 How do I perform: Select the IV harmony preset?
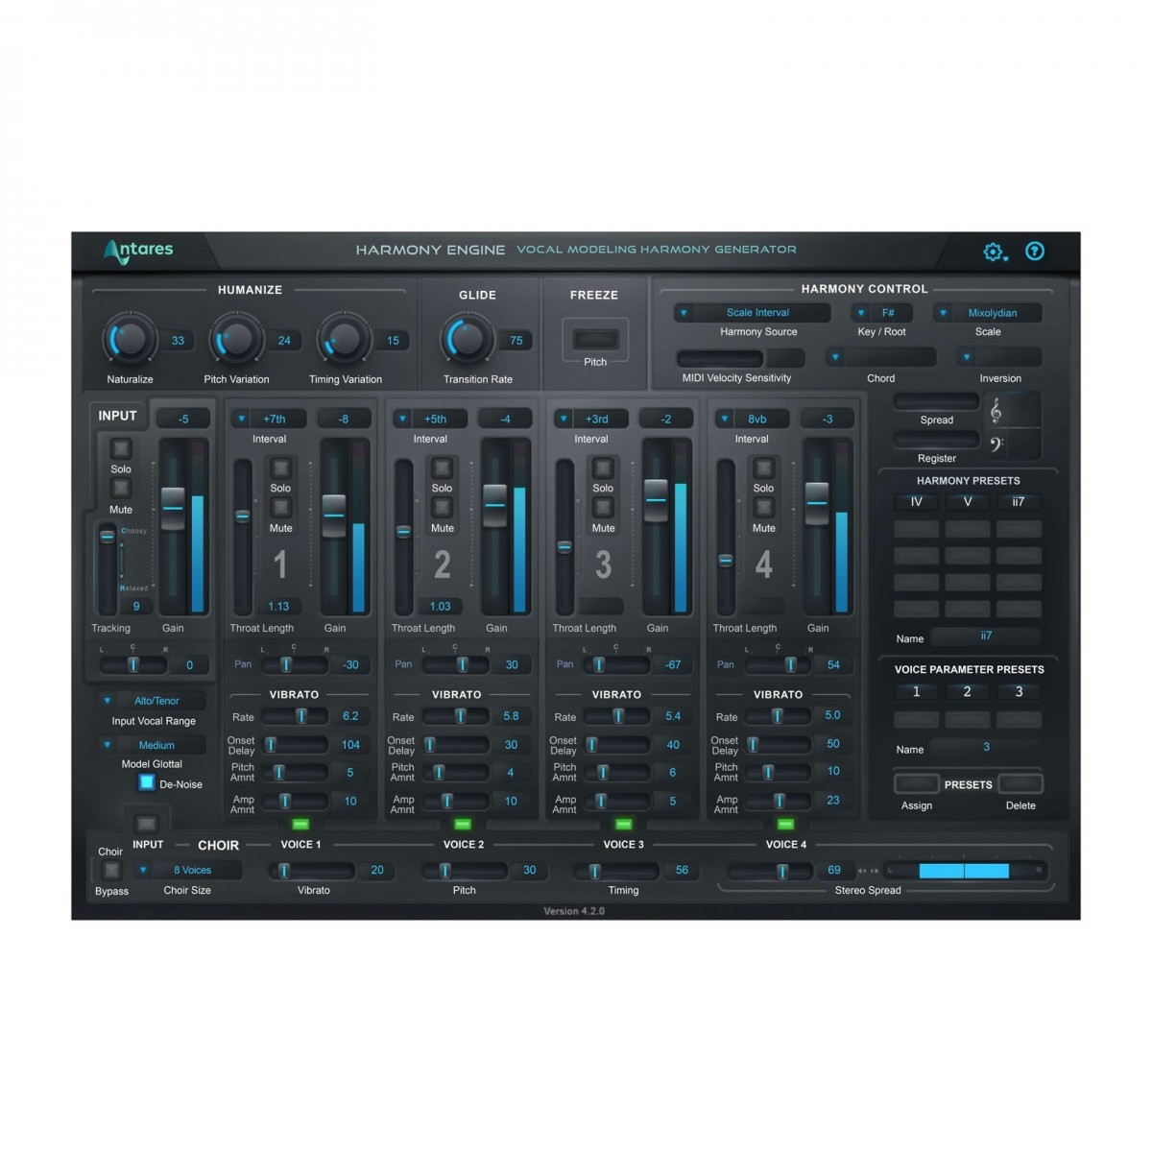click(x=916, y=502)
